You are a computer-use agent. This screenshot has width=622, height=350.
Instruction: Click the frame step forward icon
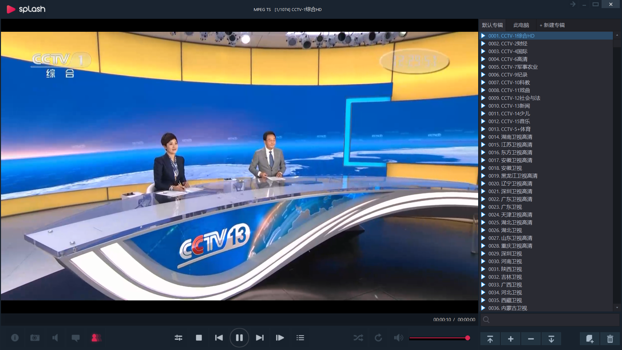[280, 338]
